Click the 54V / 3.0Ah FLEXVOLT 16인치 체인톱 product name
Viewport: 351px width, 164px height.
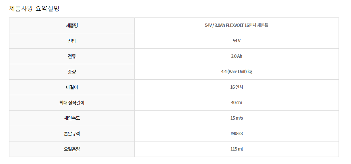(236, 25)
